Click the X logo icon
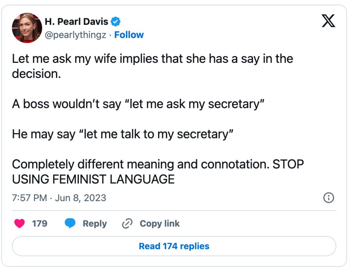This screenshot has height=269, width=352. (x=328, y=21)
